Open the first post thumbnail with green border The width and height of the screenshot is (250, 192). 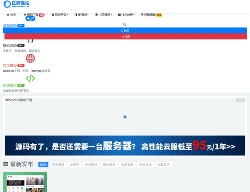25,182
